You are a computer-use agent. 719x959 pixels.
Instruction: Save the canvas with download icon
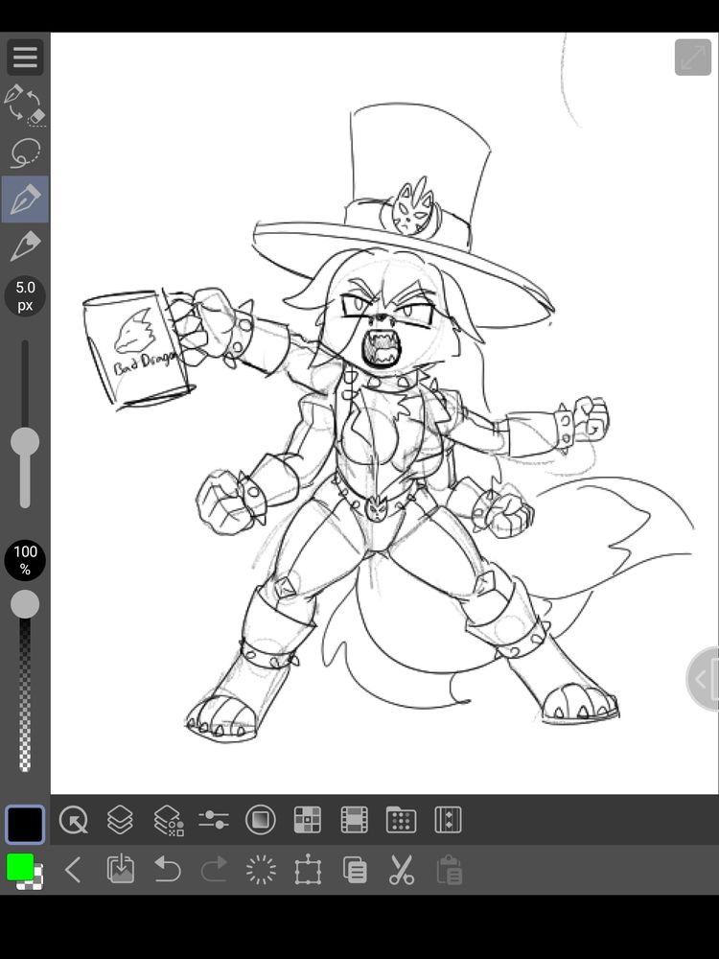pyautogui.click(x=121, y=869)
